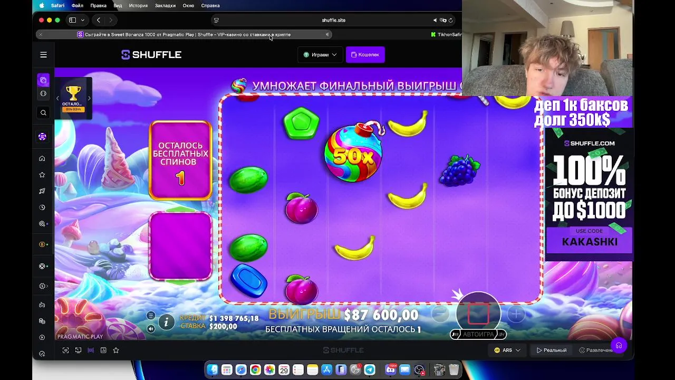
Task: Open the rocket icon in sidebar
Action: point(42,191)
